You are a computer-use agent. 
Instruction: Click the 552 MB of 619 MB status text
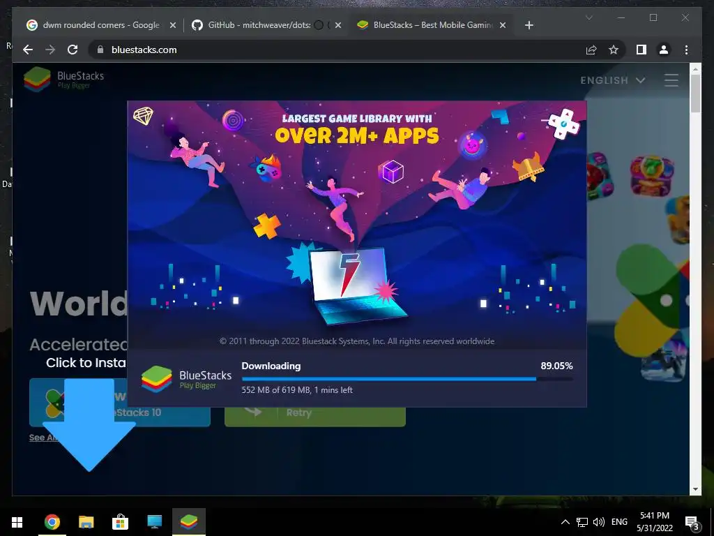297,389
